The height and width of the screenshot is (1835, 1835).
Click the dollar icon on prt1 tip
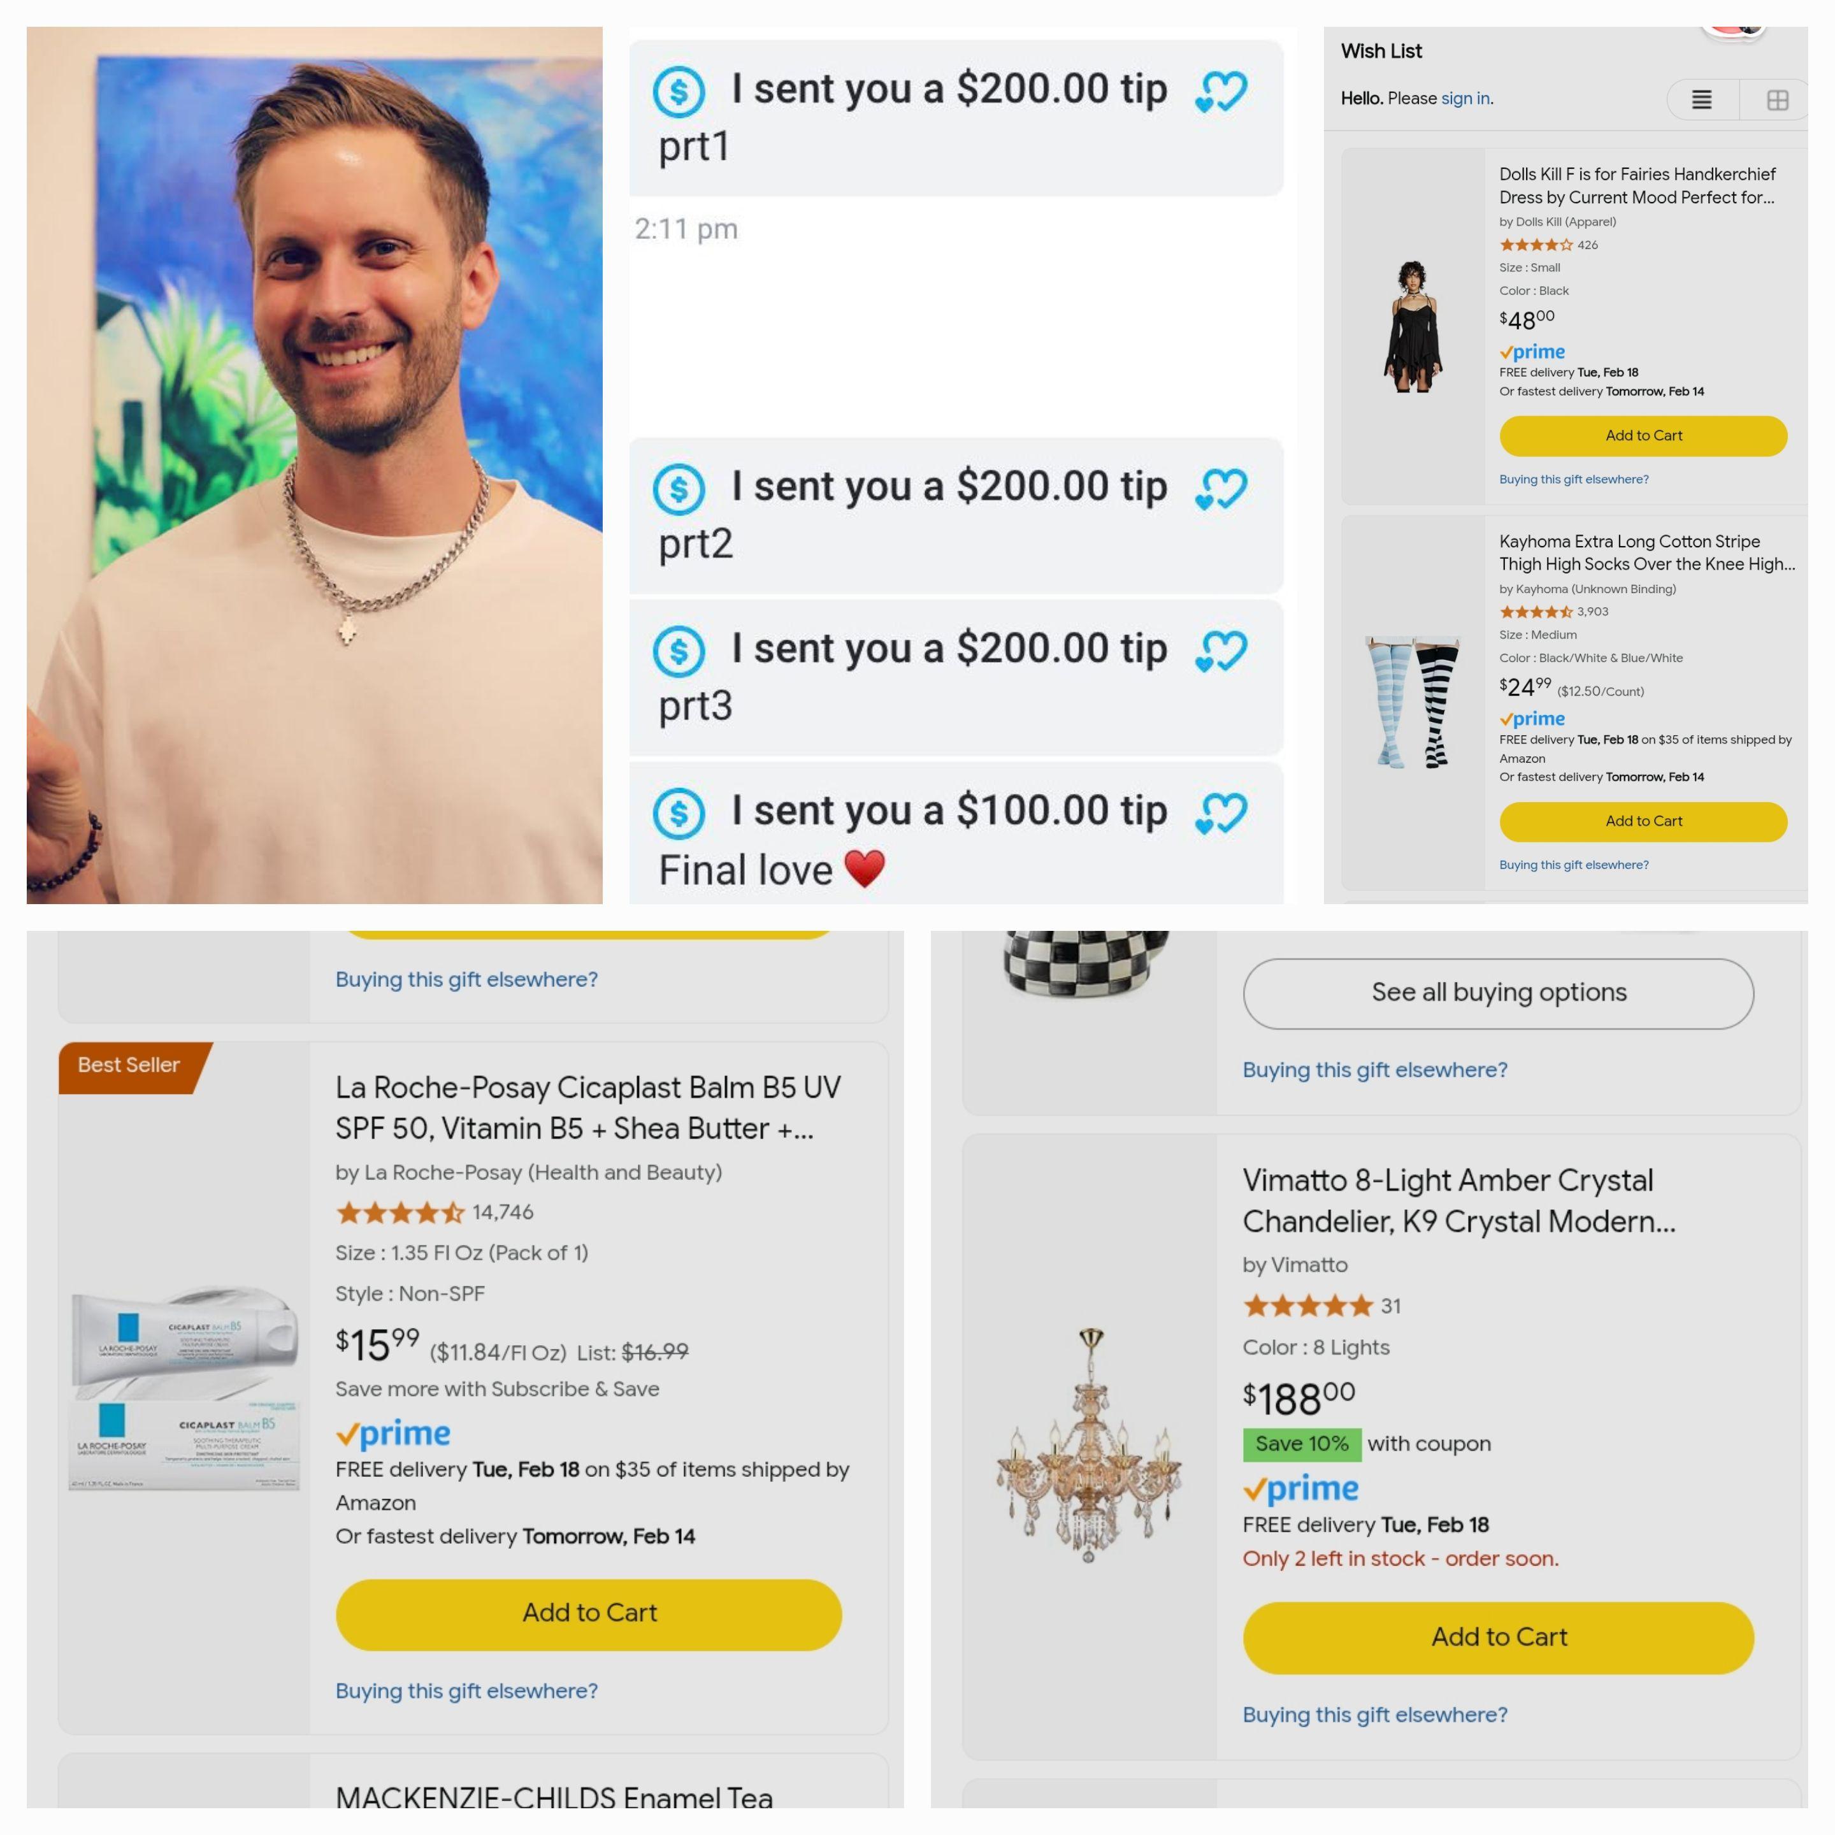(x=678, y=92)
